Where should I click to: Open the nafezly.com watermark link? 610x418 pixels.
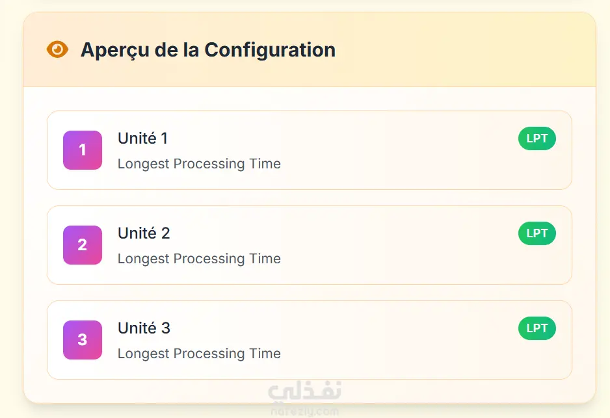click(x=304, y=411)
